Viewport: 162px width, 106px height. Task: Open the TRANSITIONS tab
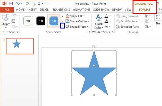61,10
